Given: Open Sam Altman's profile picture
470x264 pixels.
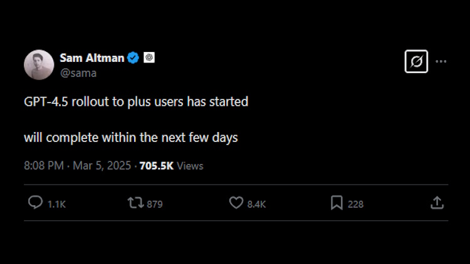Looking at the screenshot, I should pyautogui.click(x=39, y=64).
